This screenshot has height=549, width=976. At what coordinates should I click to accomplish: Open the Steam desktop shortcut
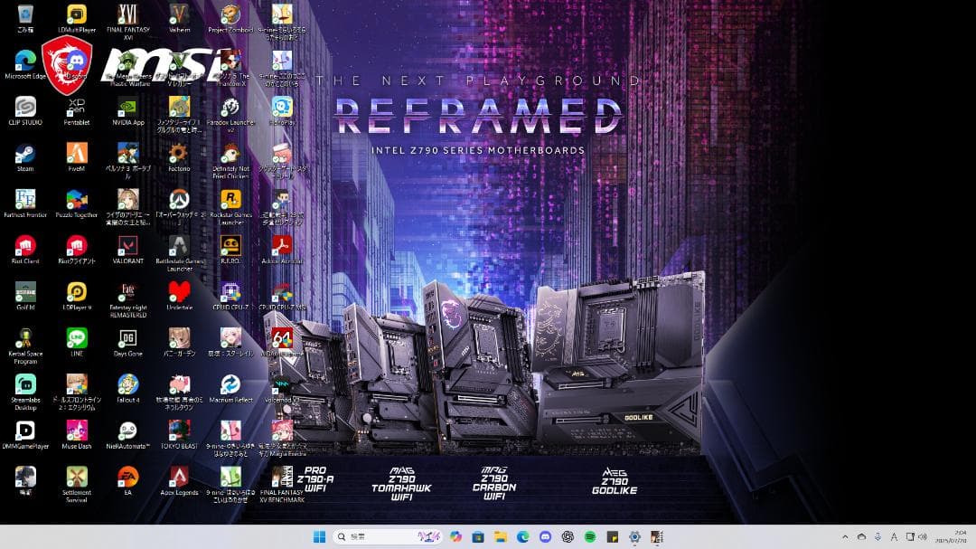(25, 154)
